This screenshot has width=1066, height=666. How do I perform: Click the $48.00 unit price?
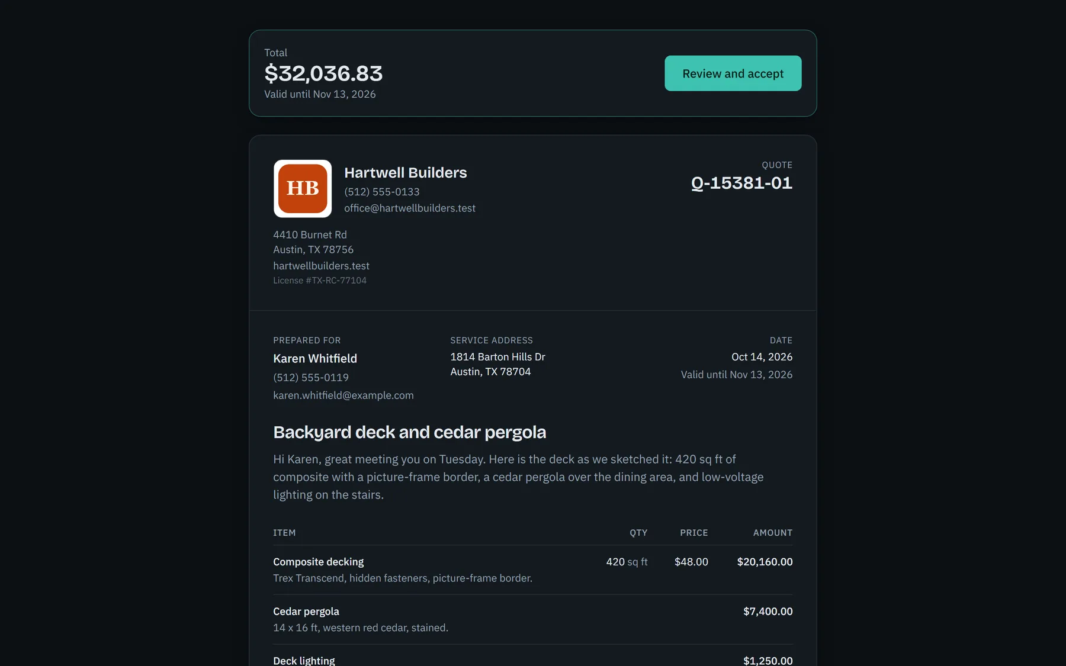point(691,562)
